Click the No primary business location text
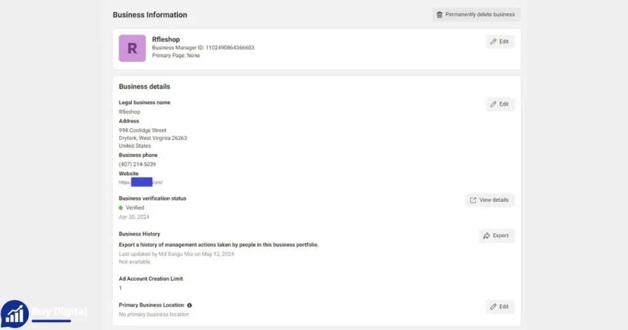Image resolution: width=628 pixels, height=330 pixels. coord(154,315)
